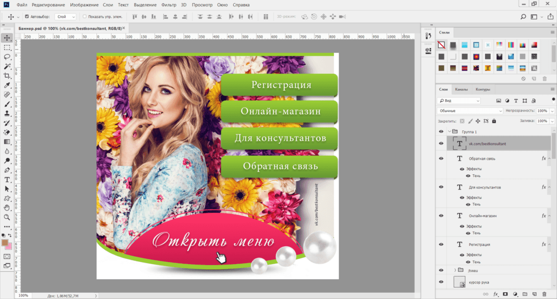Hide the Обратная связь layer

click(441, 158)
